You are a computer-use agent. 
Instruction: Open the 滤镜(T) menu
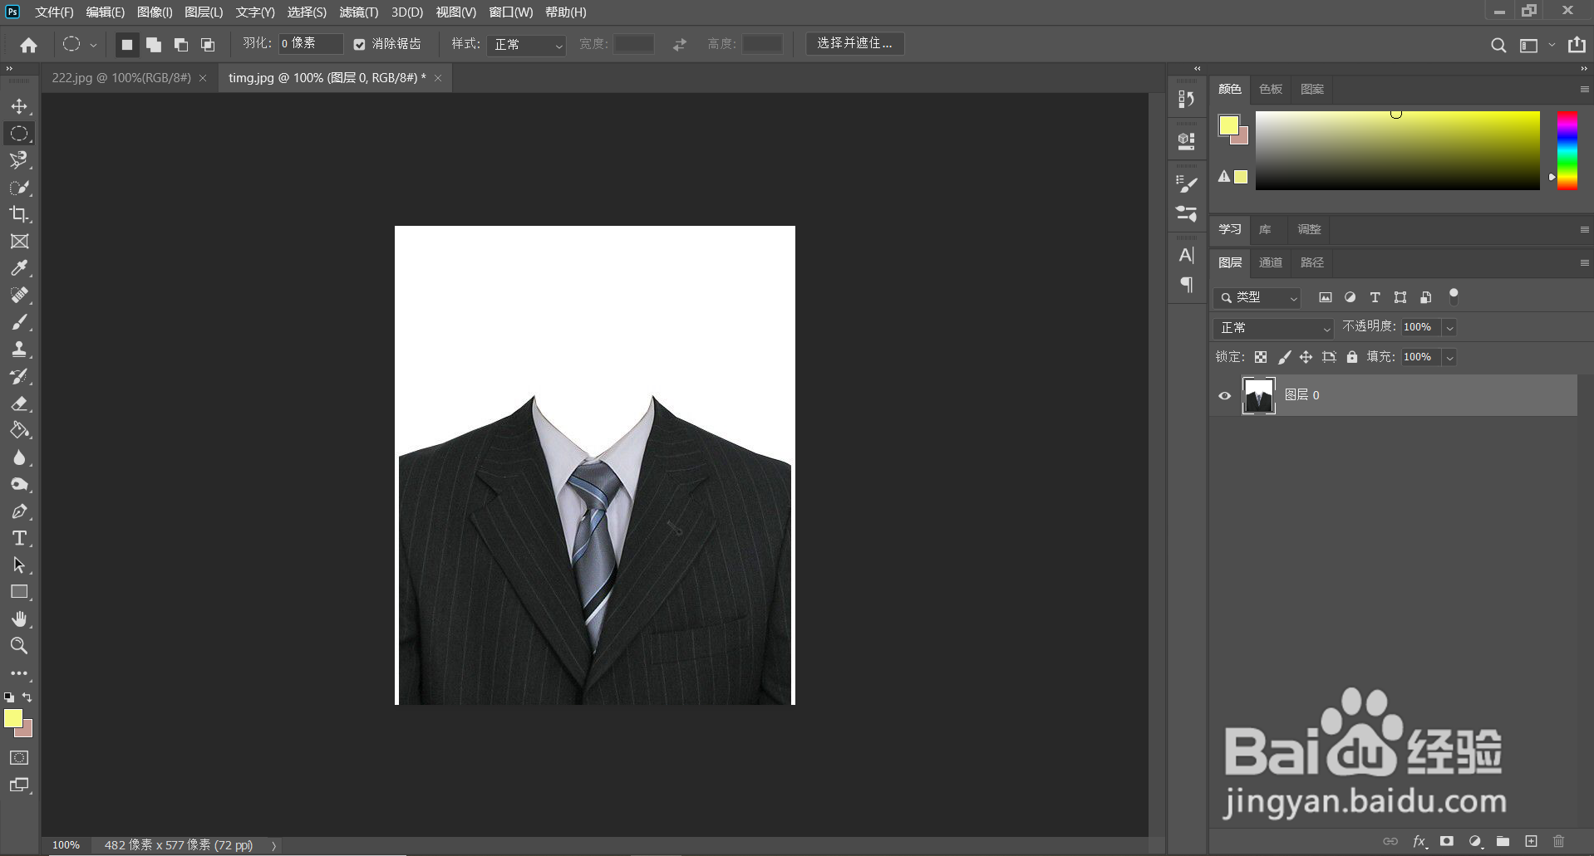click(x=358, y=12)
